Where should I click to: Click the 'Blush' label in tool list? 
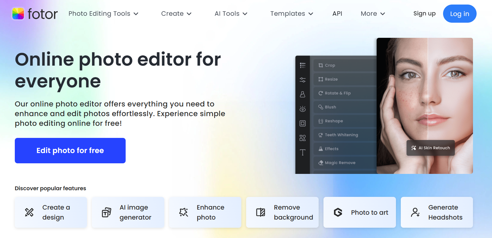pos(330,107)
